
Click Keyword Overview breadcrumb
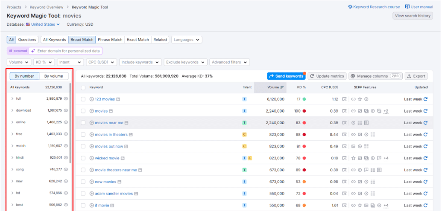(x=47, y=7)
